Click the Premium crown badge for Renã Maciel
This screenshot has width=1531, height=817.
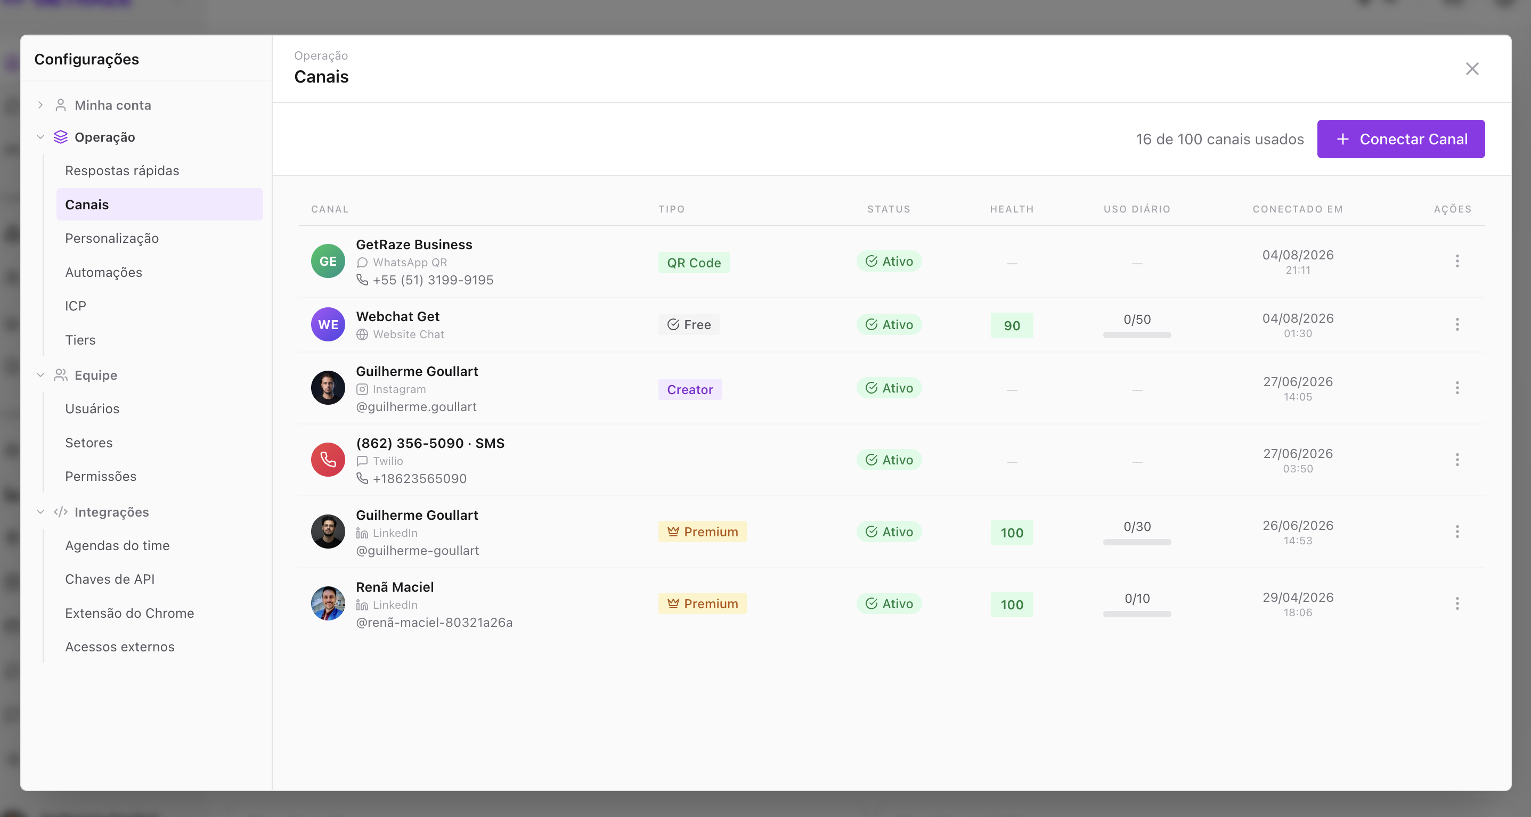tap(702, 603)
